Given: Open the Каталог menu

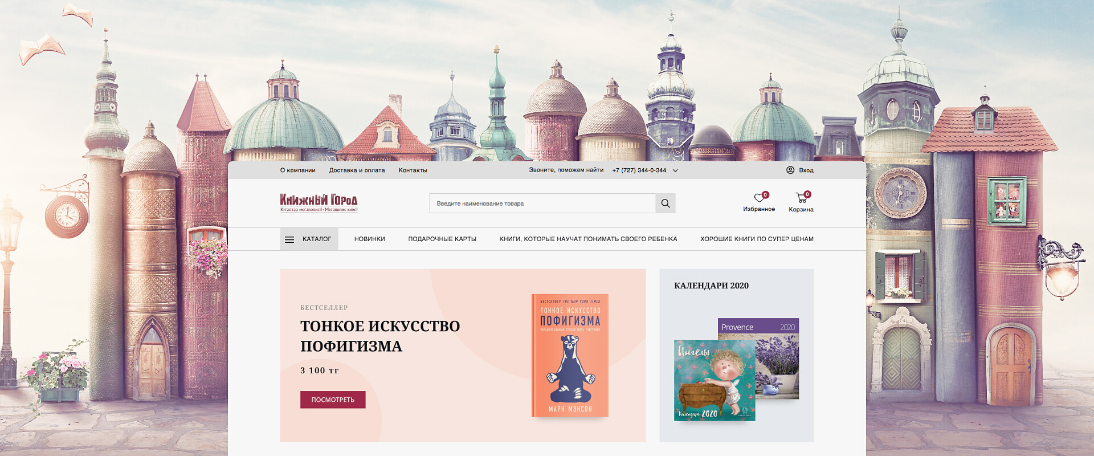Looking at the screenshot, I should pyautogui.click(x=309, y=239).
